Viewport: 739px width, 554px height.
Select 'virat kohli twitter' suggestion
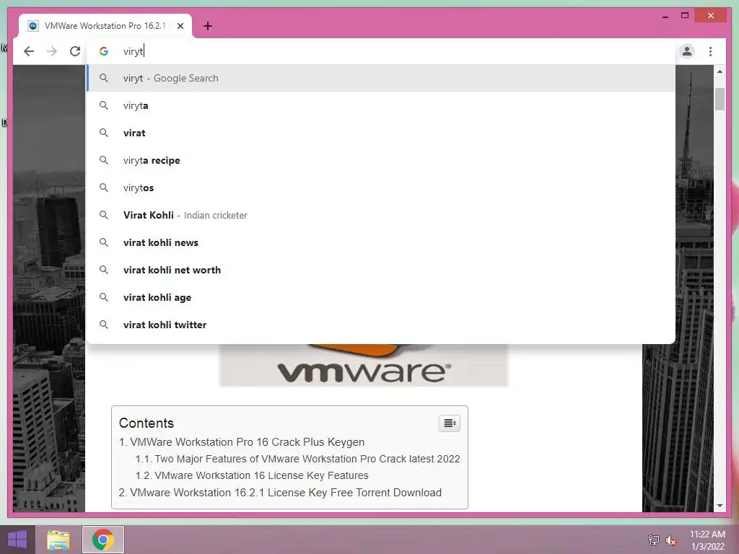(381, 325)
